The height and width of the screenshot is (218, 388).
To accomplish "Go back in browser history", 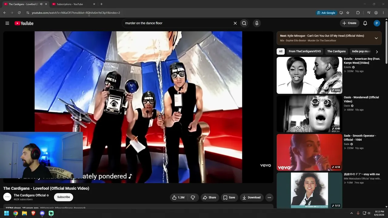I will click(x=5, y=13).
